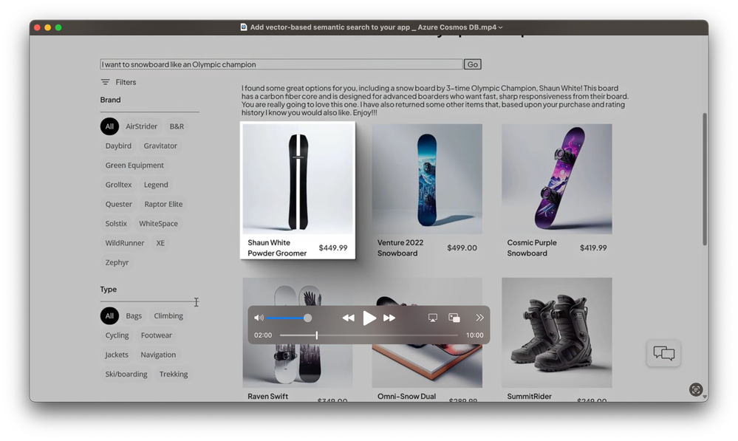This screenshot has width=738, height=441.
Task: Select the Jackets type
Action: [116, 355]
